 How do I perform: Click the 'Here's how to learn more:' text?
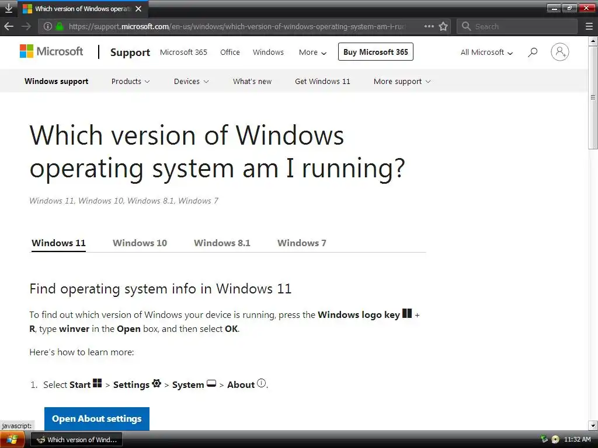(x=82, y=352)
